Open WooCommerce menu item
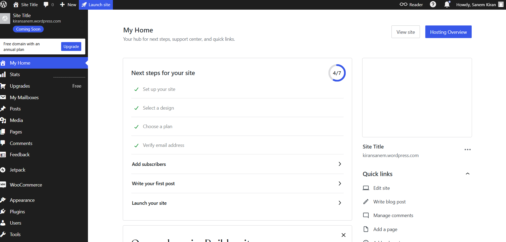Screen dimensions: 506x242 [44, 185]
